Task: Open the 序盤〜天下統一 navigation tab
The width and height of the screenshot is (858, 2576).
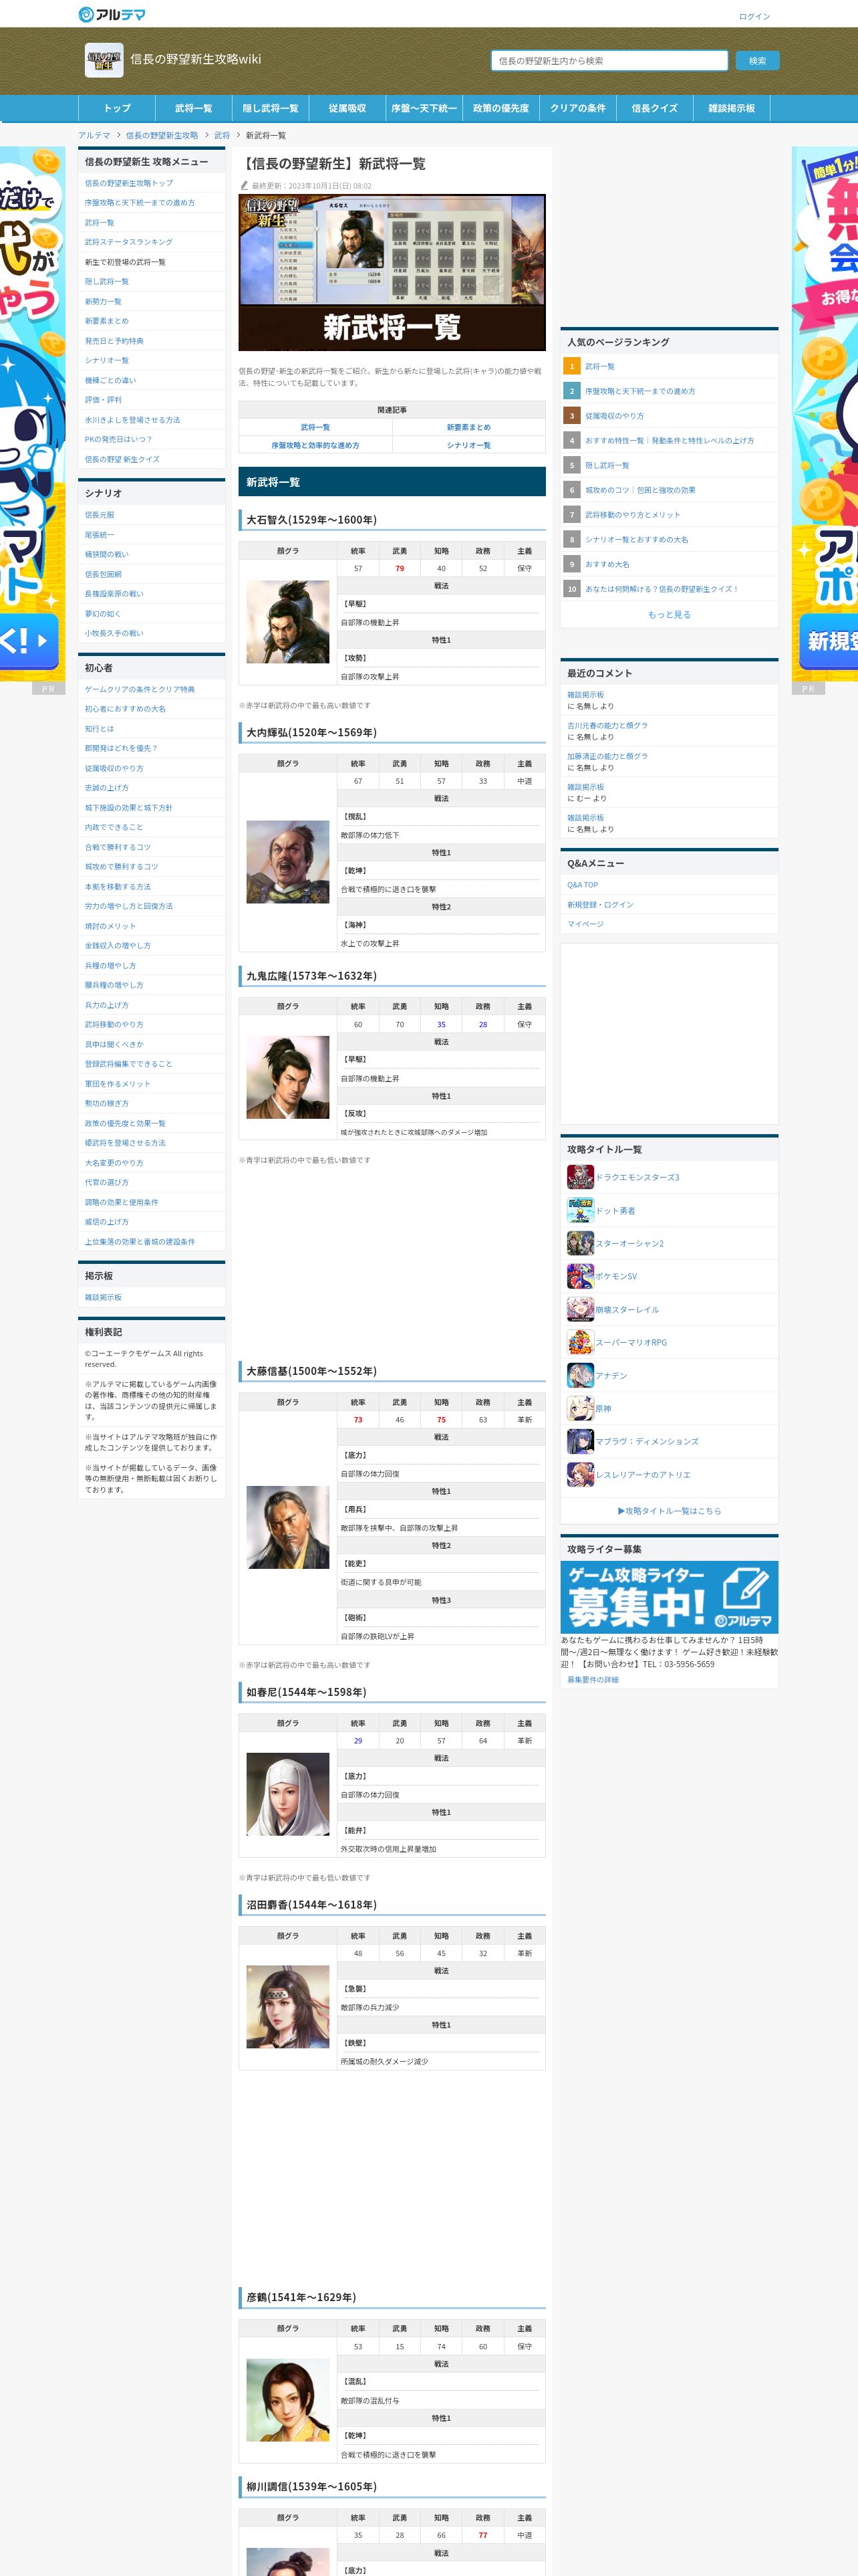Action: pyautogui.click(x=424, y=108)
